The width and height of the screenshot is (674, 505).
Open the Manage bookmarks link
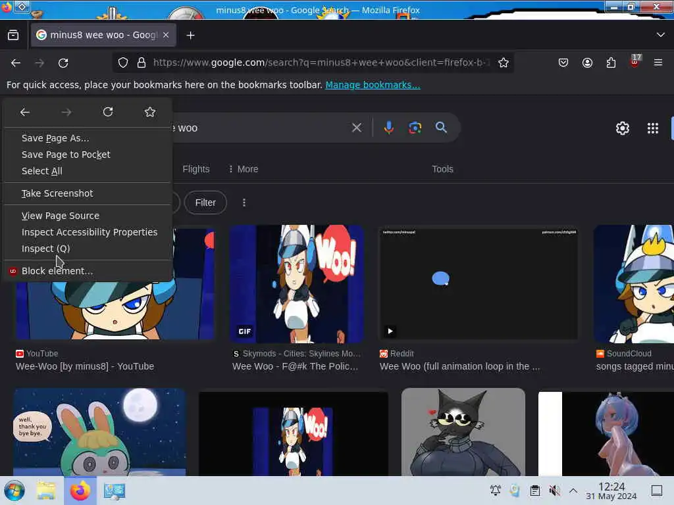point(373,85)
